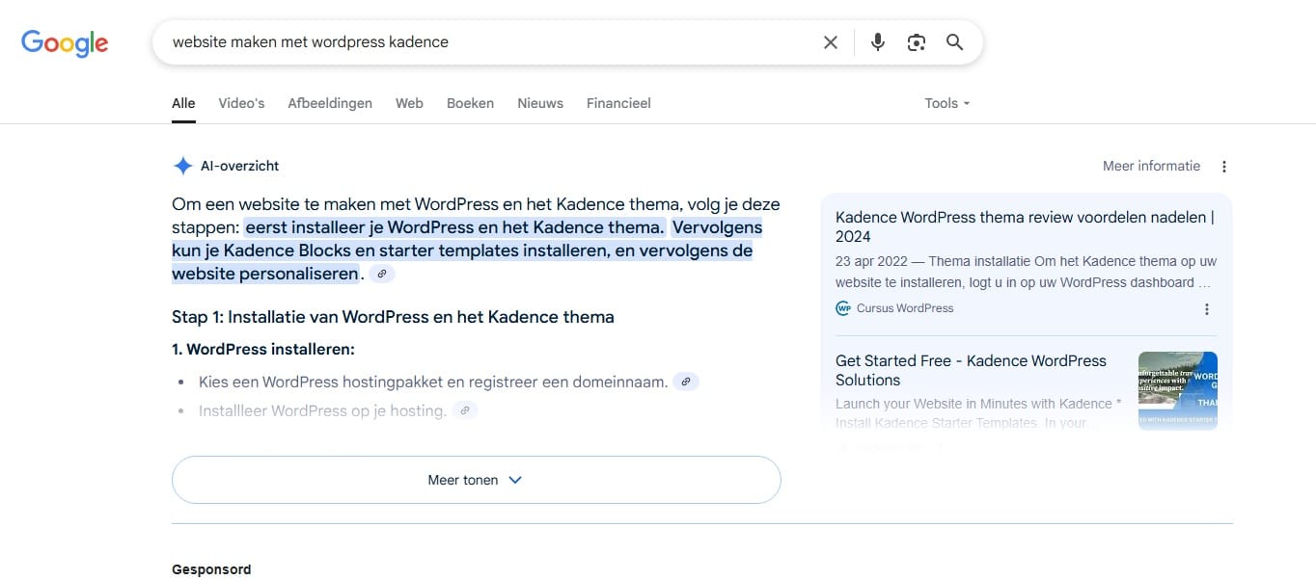1316x580 pixels.
Task: Expand the overview with Meer tonen
Action: [x=476, y=480]
